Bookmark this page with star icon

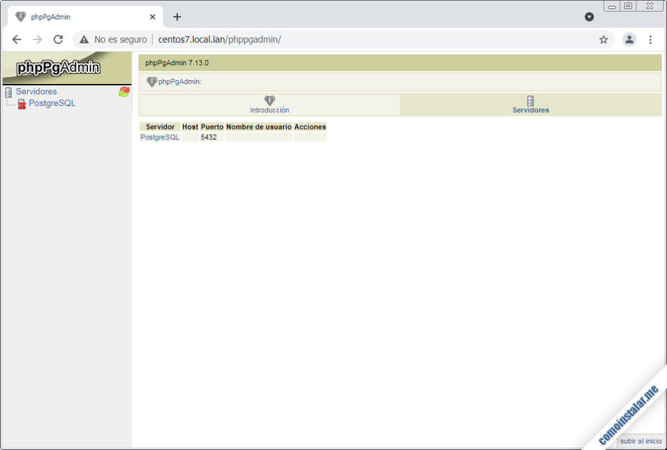(603, 40)
